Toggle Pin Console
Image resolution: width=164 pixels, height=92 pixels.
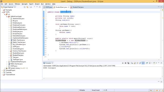147,63
